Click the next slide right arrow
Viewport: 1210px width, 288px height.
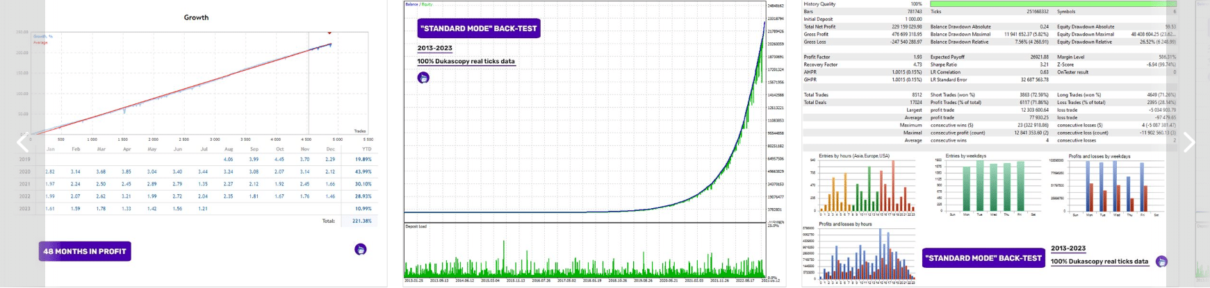(1188, 143)
